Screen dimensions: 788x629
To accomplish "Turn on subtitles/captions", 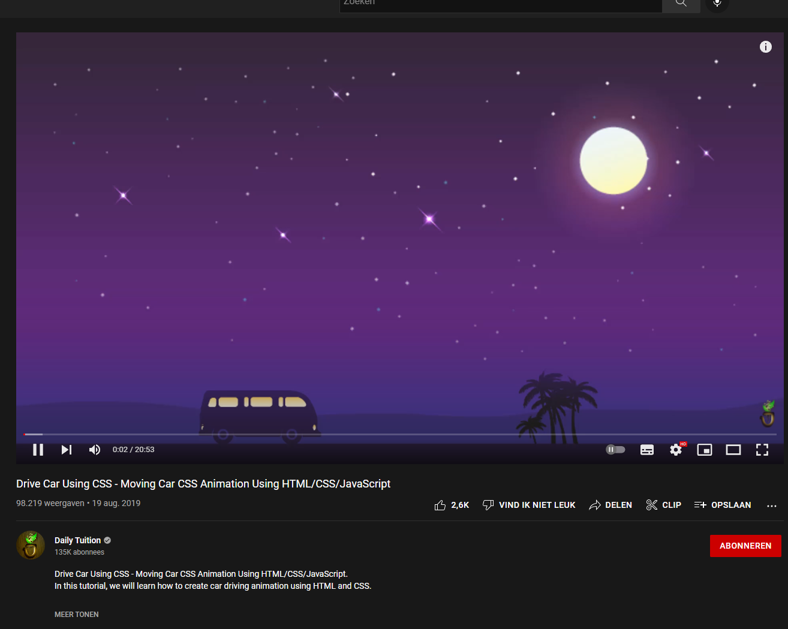I will pyautogui.click(x=647, y=450).
